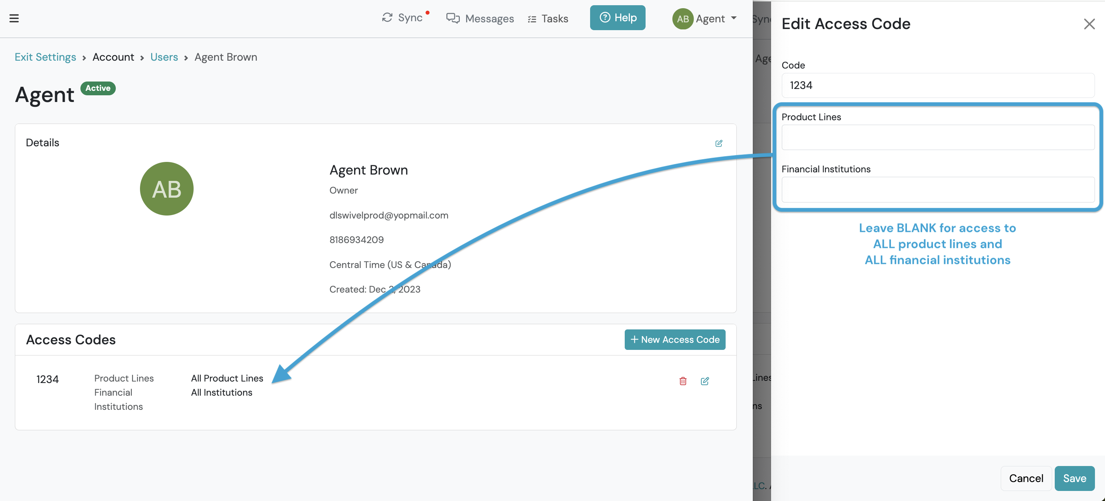Cancel editing the access code
1105x501 pixels.
point(1026,478)
